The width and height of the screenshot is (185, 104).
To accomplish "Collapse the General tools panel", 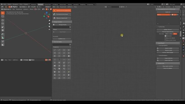I will pyautogui.click(x=168, y=64).
